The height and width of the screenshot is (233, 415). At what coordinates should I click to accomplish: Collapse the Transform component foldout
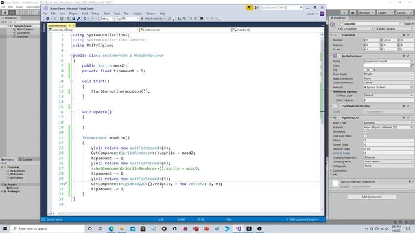pos(331,35)
